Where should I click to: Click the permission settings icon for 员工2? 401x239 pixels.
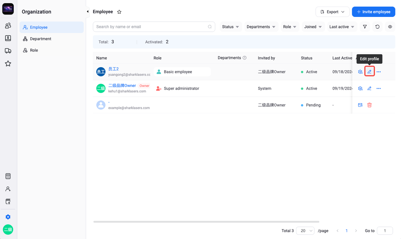coord(360,72)
